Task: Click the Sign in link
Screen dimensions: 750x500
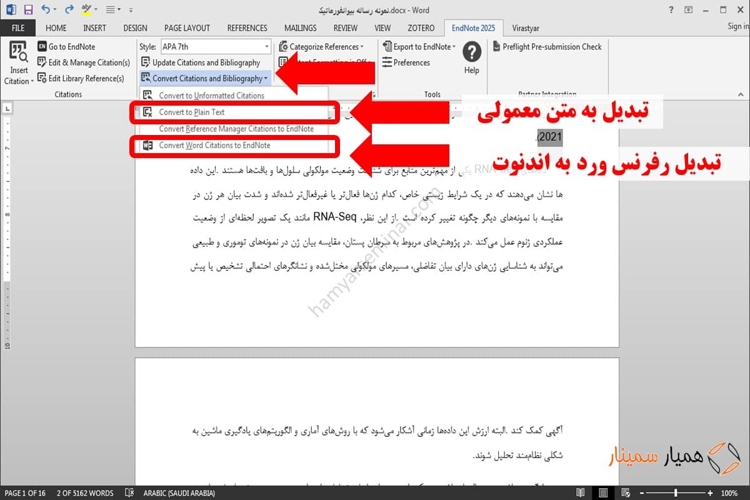Action: point(738,26)
